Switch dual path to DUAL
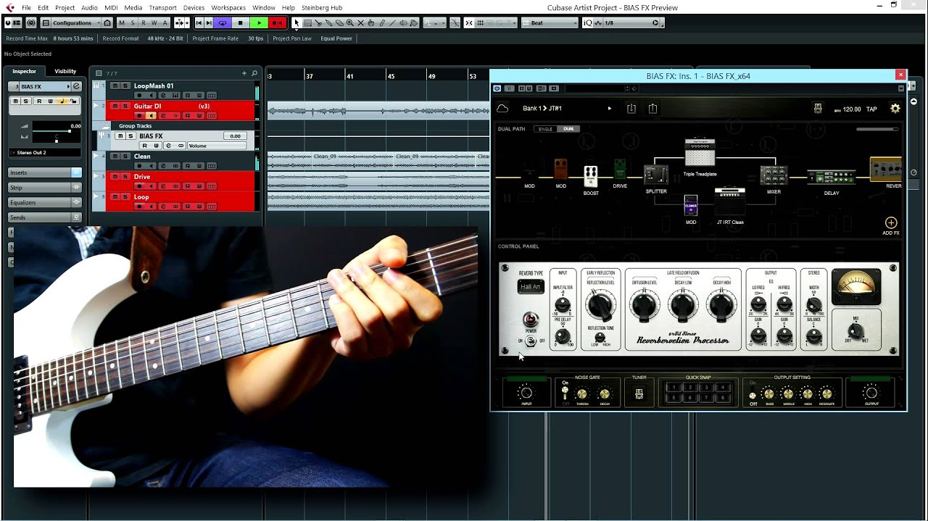Image resolution: width=928 pixels, height=521 pixels. point(568,129)
